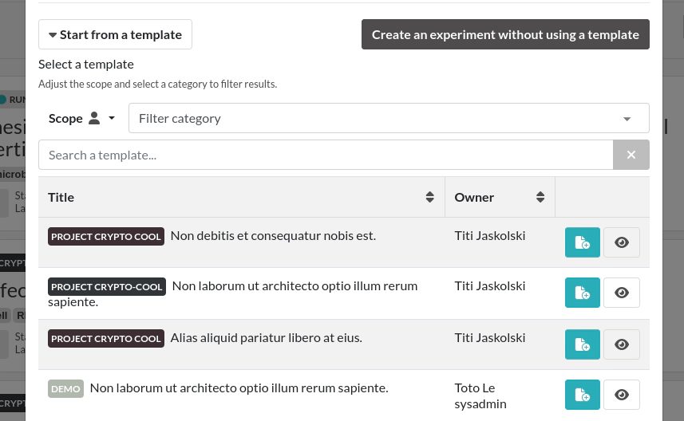This screenshot has width=684, height=421.
Task: Sort templates by Title column
Action: 429,197
